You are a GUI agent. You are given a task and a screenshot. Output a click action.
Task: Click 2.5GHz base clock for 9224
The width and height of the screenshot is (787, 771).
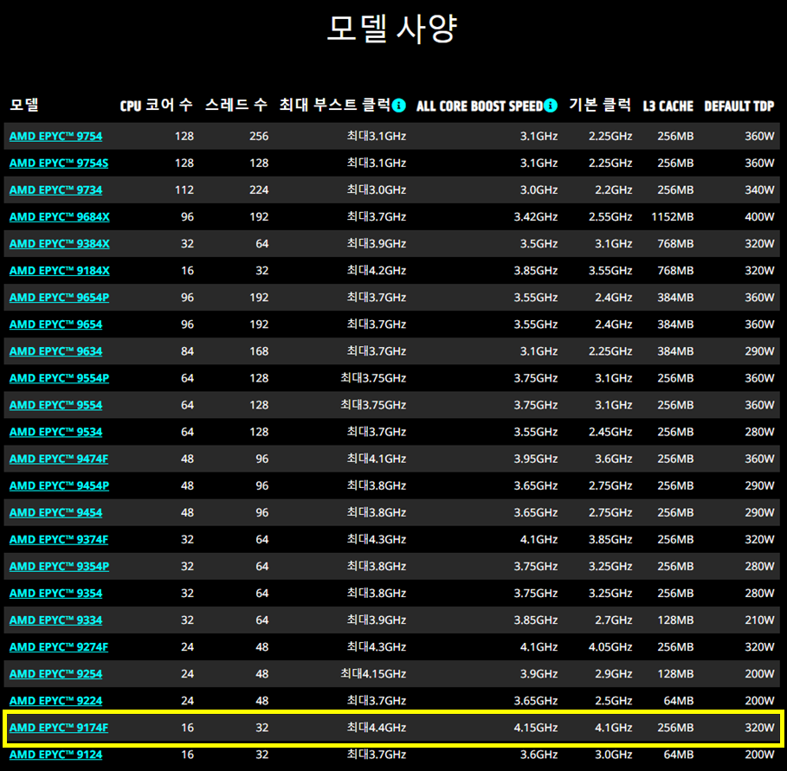[613, 701]
